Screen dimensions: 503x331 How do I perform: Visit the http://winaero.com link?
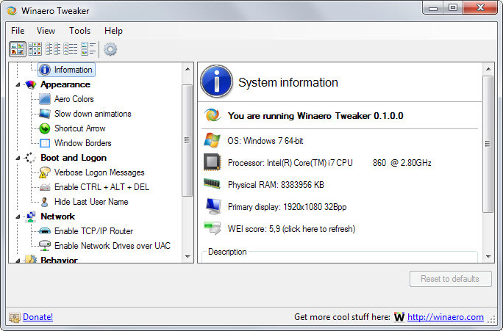[445, 317]
